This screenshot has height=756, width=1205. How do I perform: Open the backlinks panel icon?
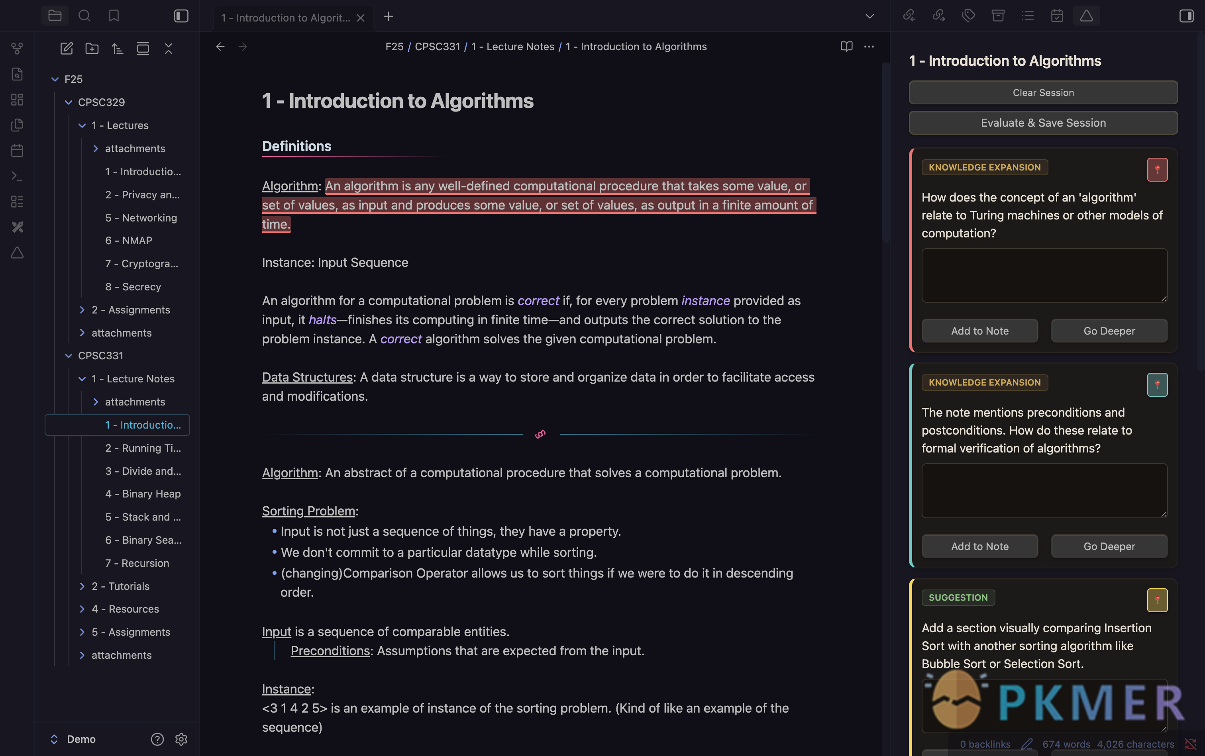pos(909,16)
